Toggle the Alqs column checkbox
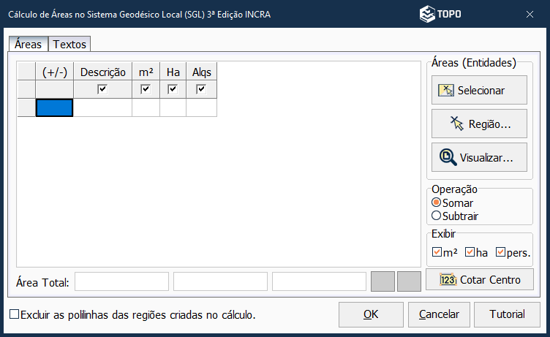The height and width of the screenshot is (337, 550). (x=201, y=89)
